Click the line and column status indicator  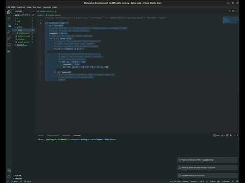(179, 181)
